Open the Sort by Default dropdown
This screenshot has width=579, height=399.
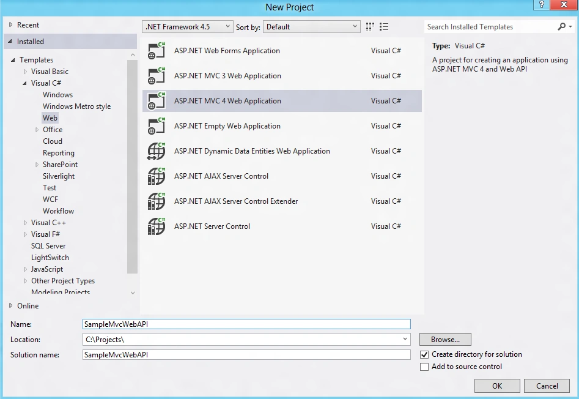tap(312, 26)
